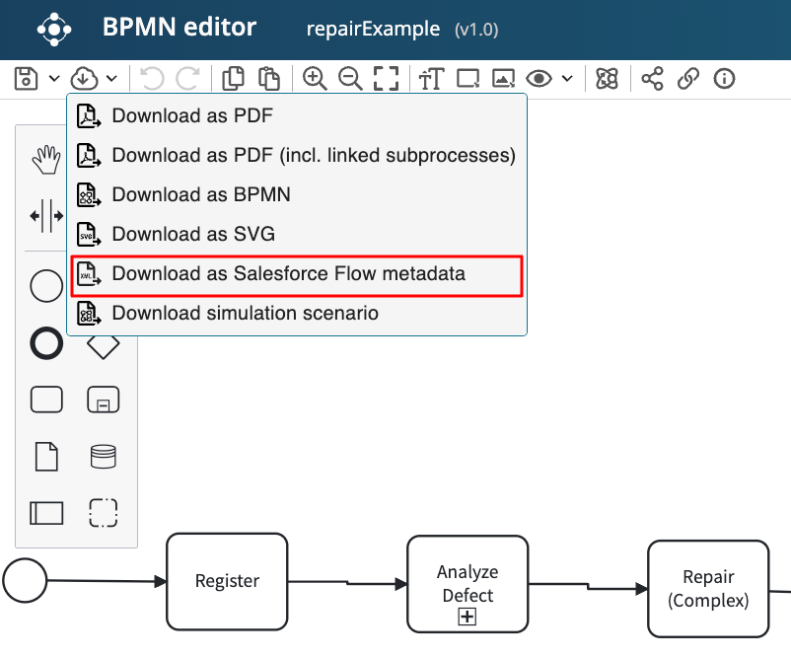This screenshot has width=791, height=657.
Task: Click the zoom out magnifier icon
Action: (x=349, y=79)
